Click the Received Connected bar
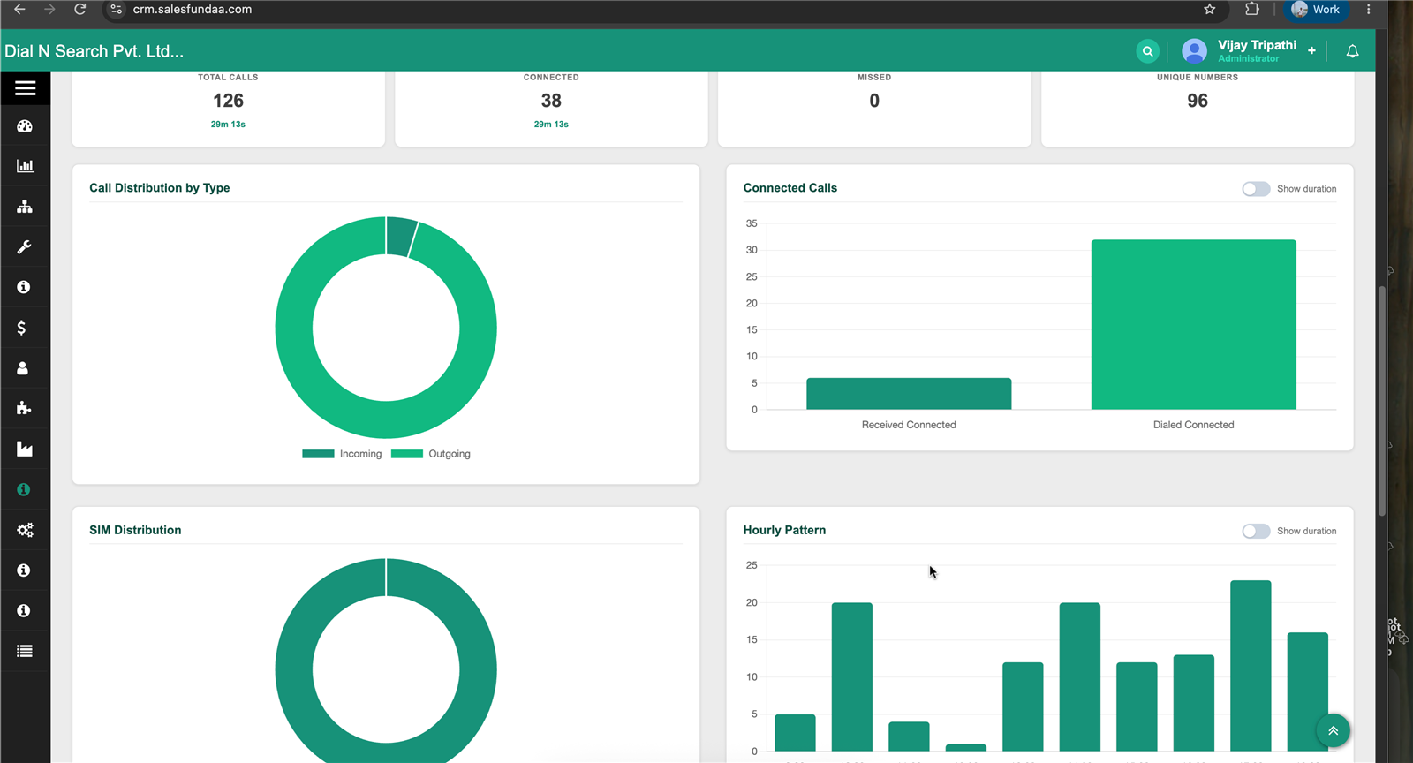Viewport: 1413px width, 763px height. coord(909,394)
